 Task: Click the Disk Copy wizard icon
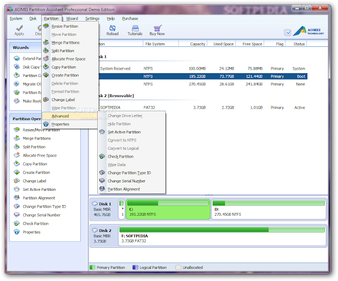16,67
